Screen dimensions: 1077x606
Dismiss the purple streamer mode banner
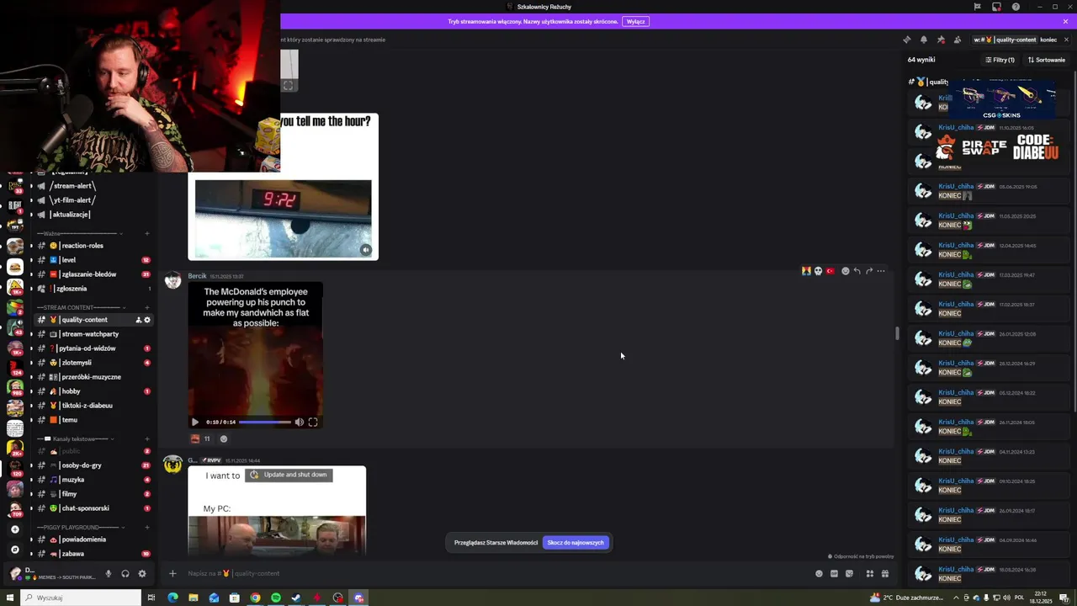pos(1065,21)
